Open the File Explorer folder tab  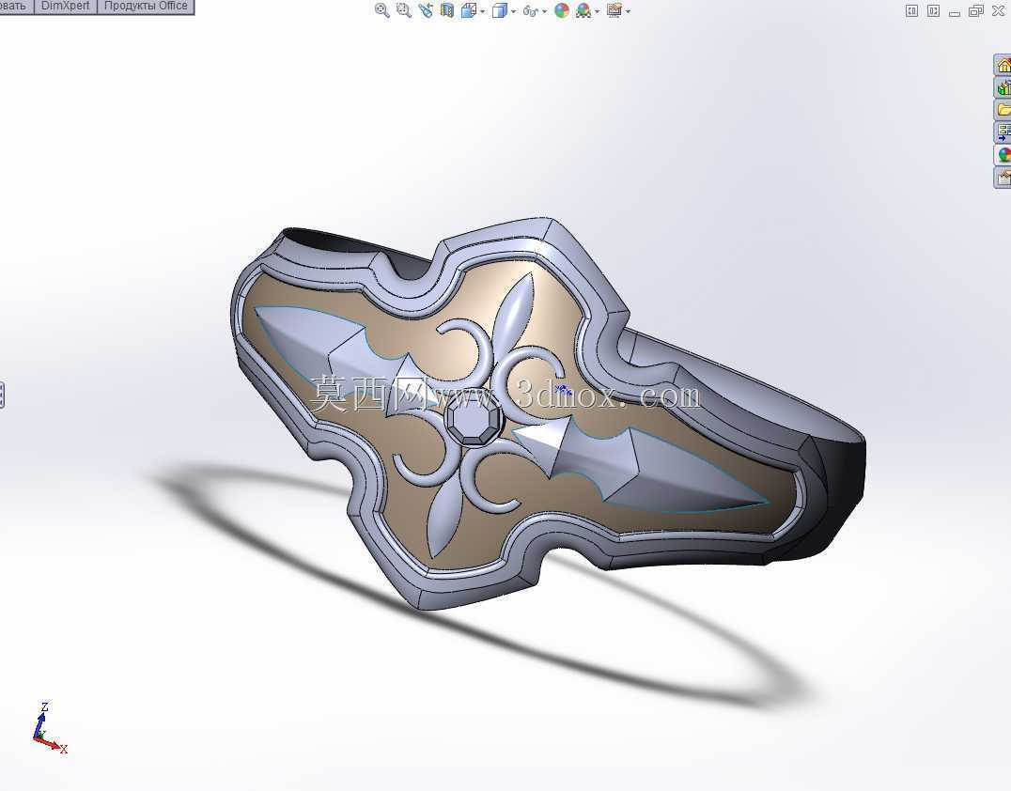[1003, 110]
